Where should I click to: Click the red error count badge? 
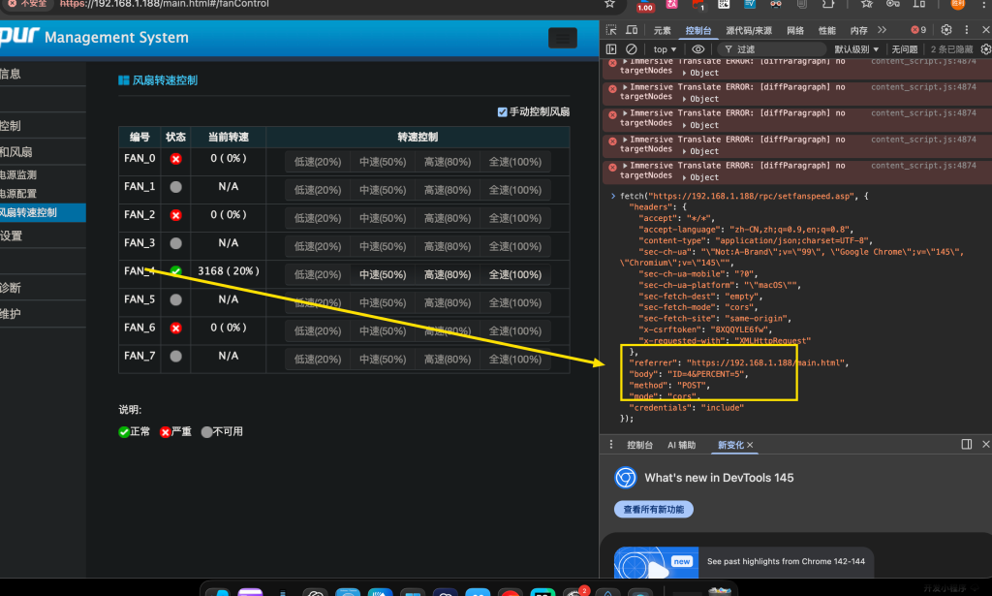click(x=918, y=31)
